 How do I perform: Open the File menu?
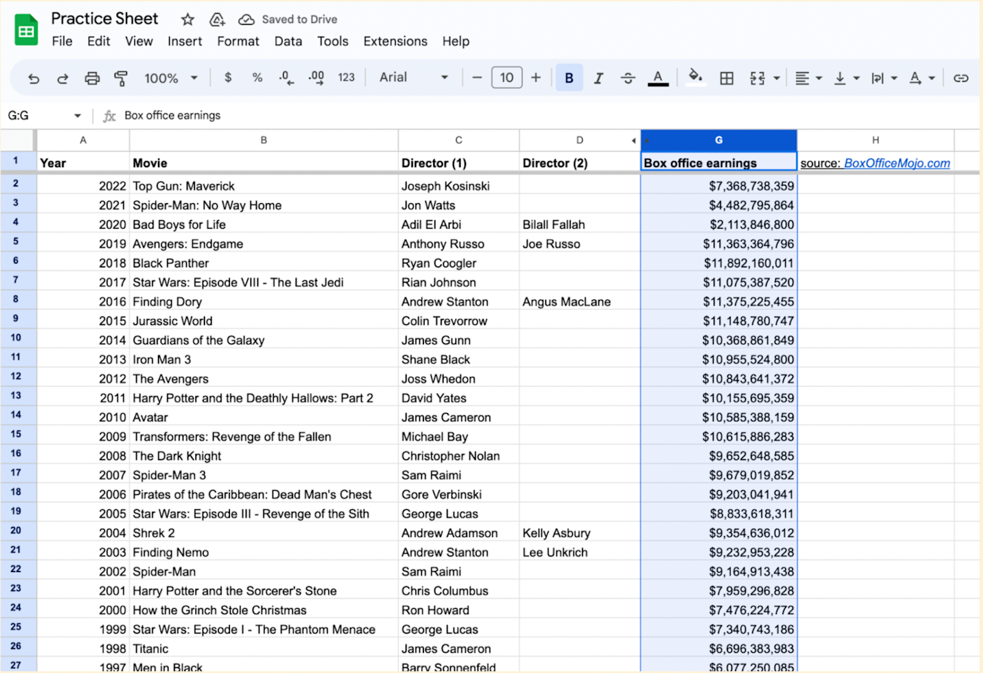pos(62,41)
